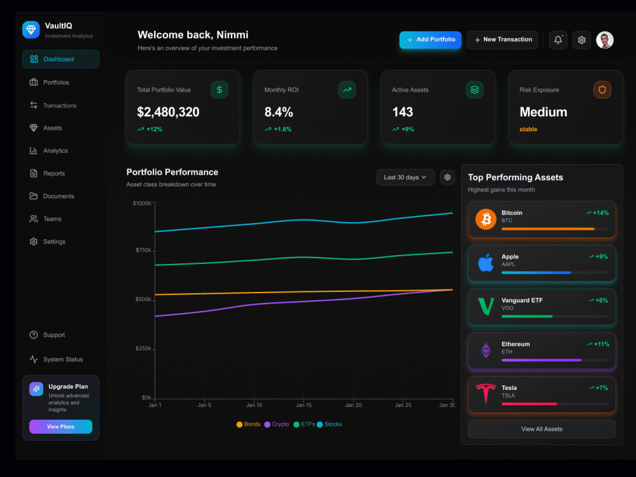Click the Medium risk exposure value
The height and width of the screenshot is (477, 636).
coord(543,112)
